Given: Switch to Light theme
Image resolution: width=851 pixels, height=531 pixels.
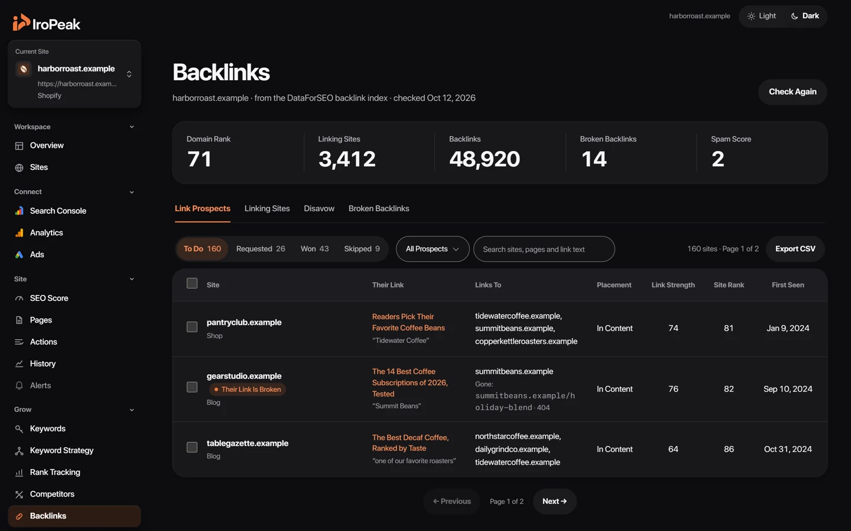Looking at the screenshot, I should 762,16.
